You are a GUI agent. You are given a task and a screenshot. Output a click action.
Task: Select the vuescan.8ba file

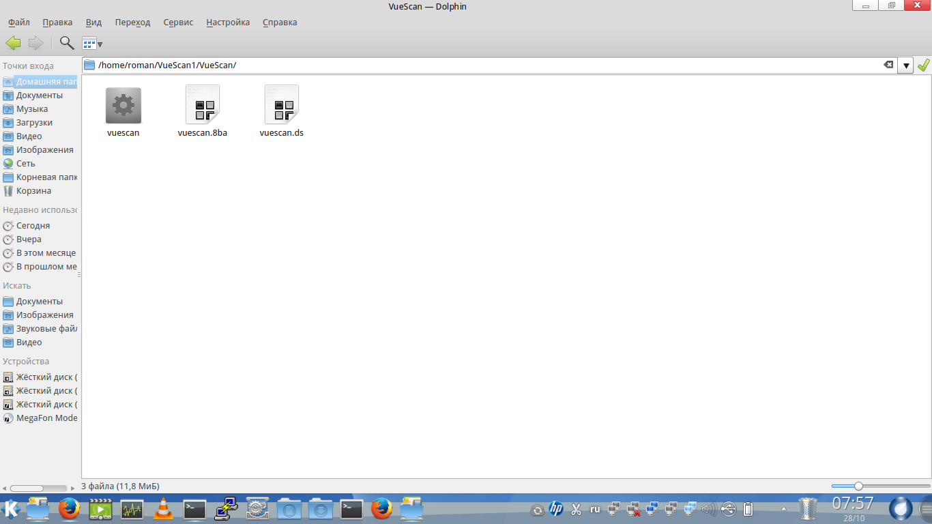click(x=203, y=112)
